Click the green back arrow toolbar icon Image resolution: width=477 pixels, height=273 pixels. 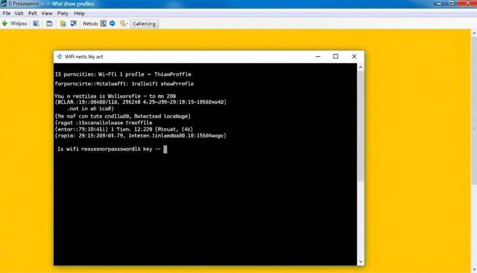[5, 23]
